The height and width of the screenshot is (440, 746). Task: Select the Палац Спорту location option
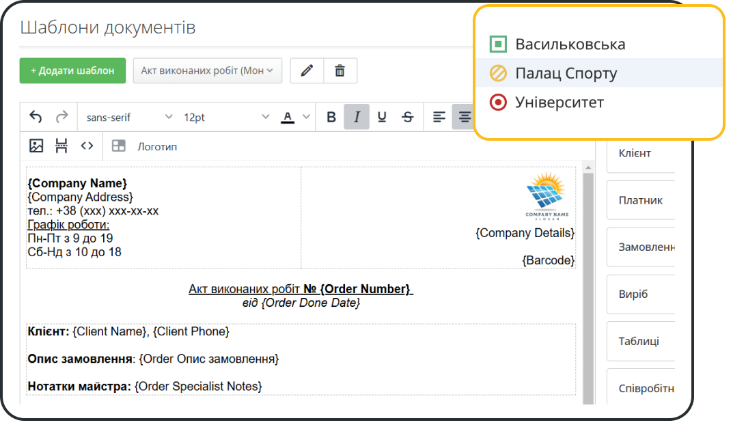point(566,73)
